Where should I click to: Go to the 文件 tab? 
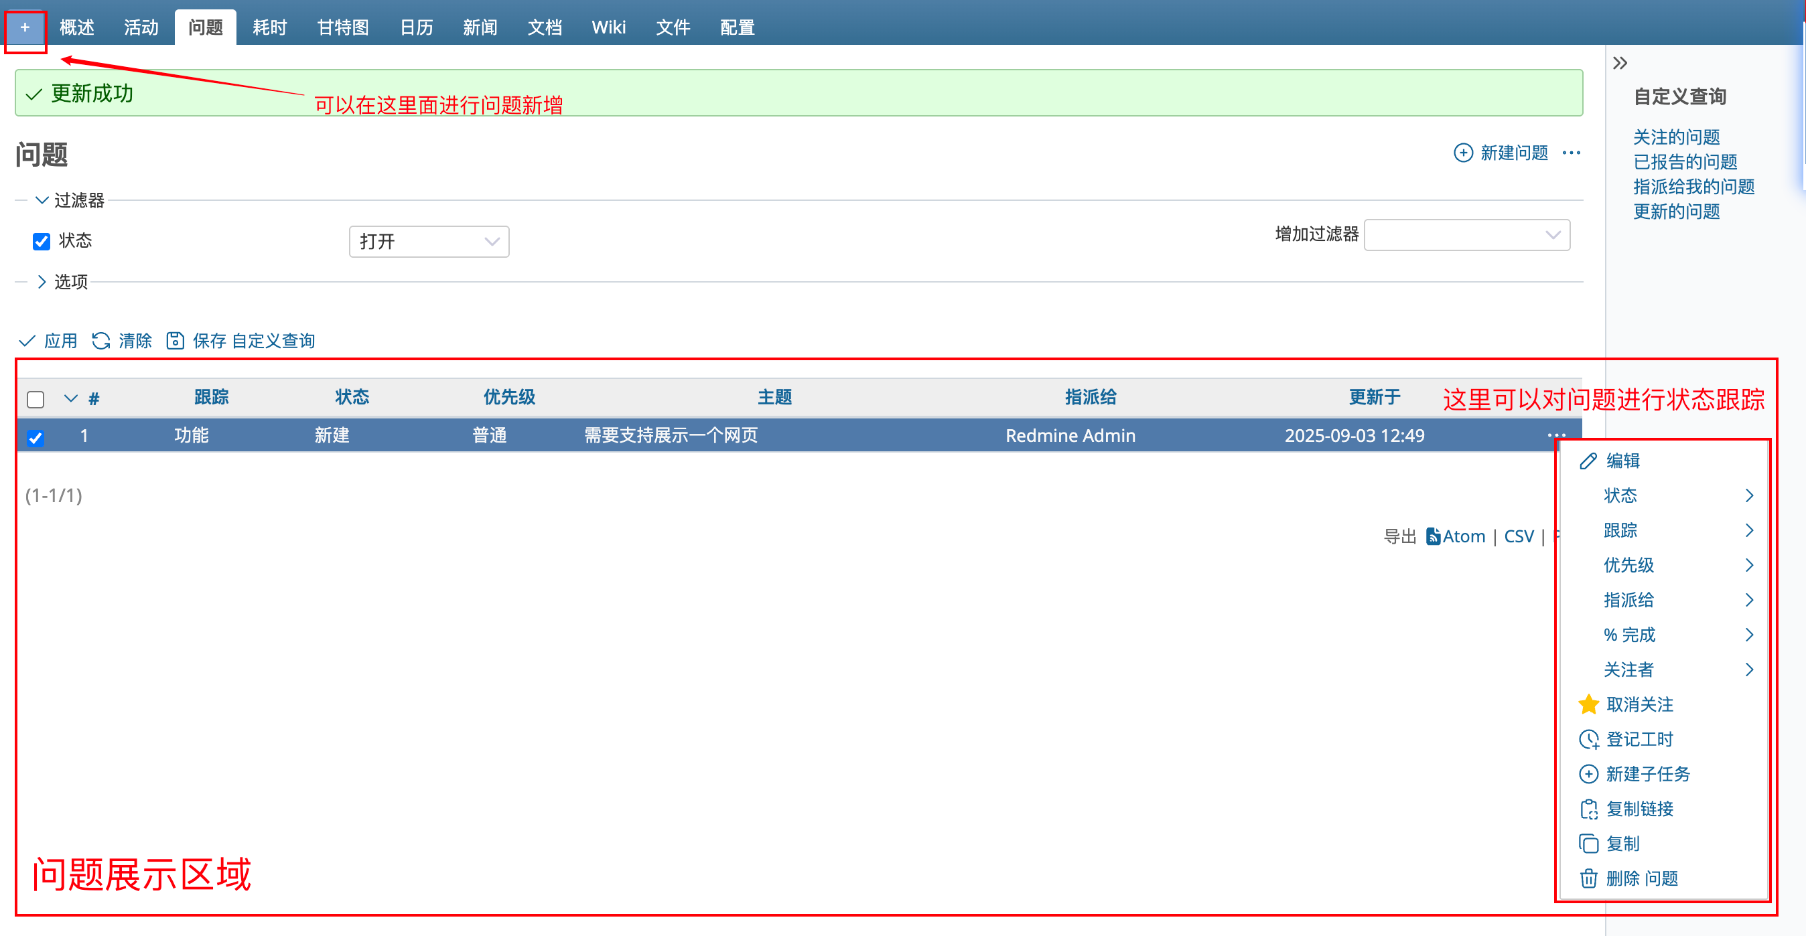(x=673, y=28)
